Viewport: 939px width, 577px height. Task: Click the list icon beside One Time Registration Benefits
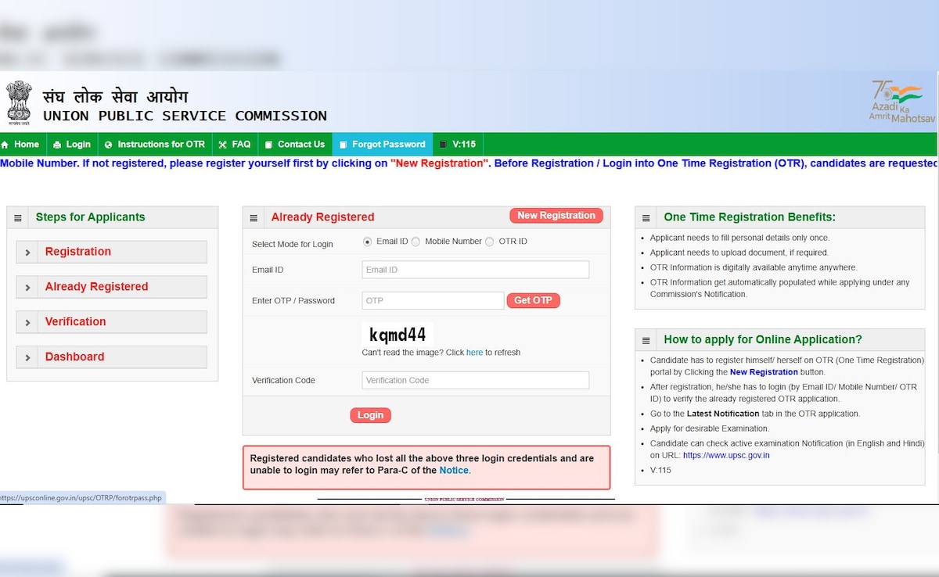646,218
